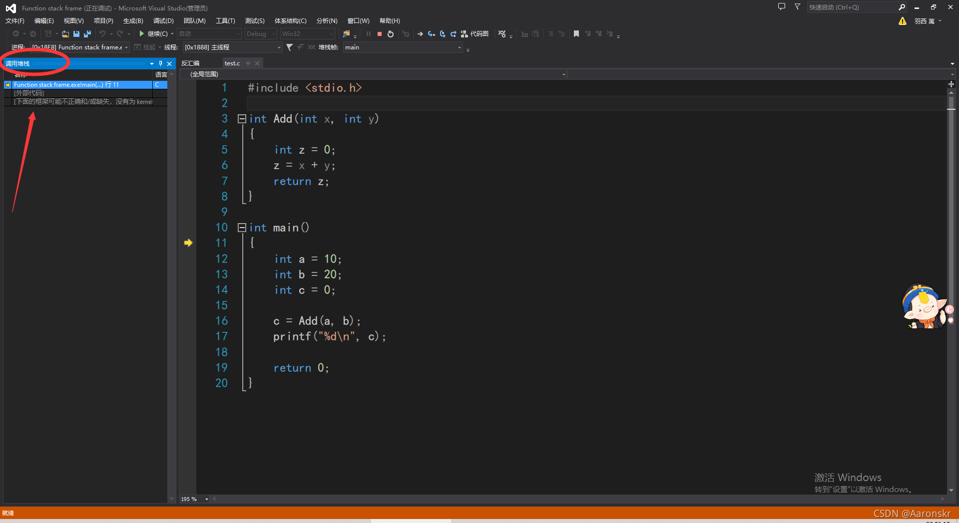The width and height of the screenshot is (959, 523).
Task: Open the Debug configuration dropdown
Action: (260, 34)
